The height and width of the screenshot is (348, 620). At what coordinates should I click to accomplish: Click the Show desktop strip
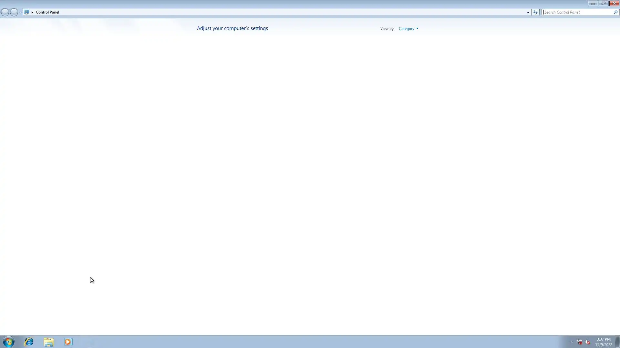pyautogui.click(x=618, y=342)
